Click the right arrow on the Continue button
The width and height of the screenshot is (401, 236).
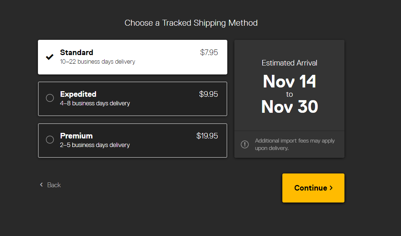[x=331, y=188]
